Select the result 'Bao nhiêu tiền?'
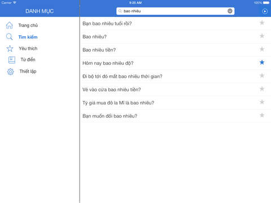This screenshot has height=203, width=271. point(99,50)
